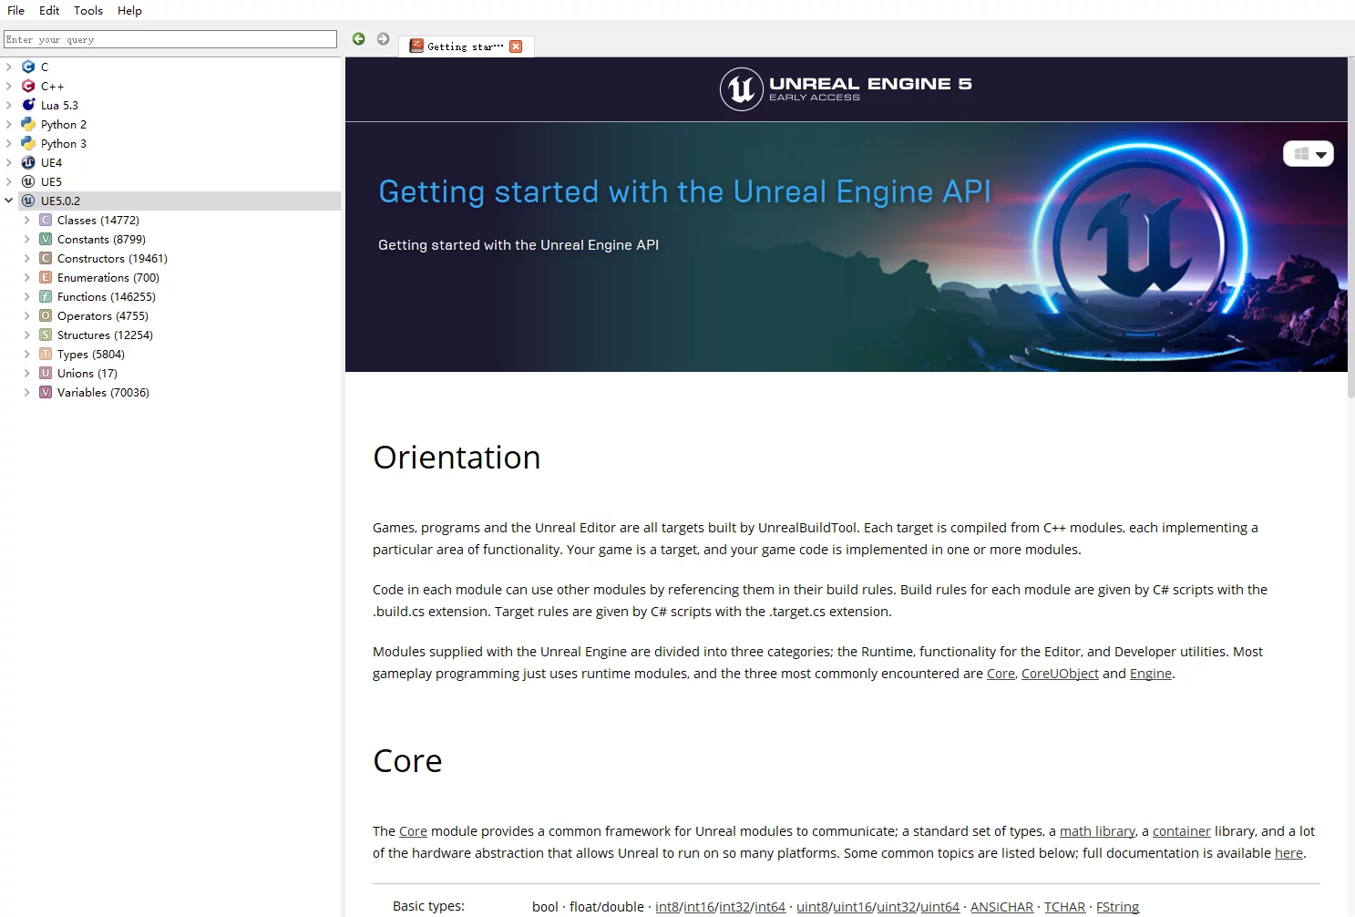Click the Python 2 docset icon

click(28, 124)
